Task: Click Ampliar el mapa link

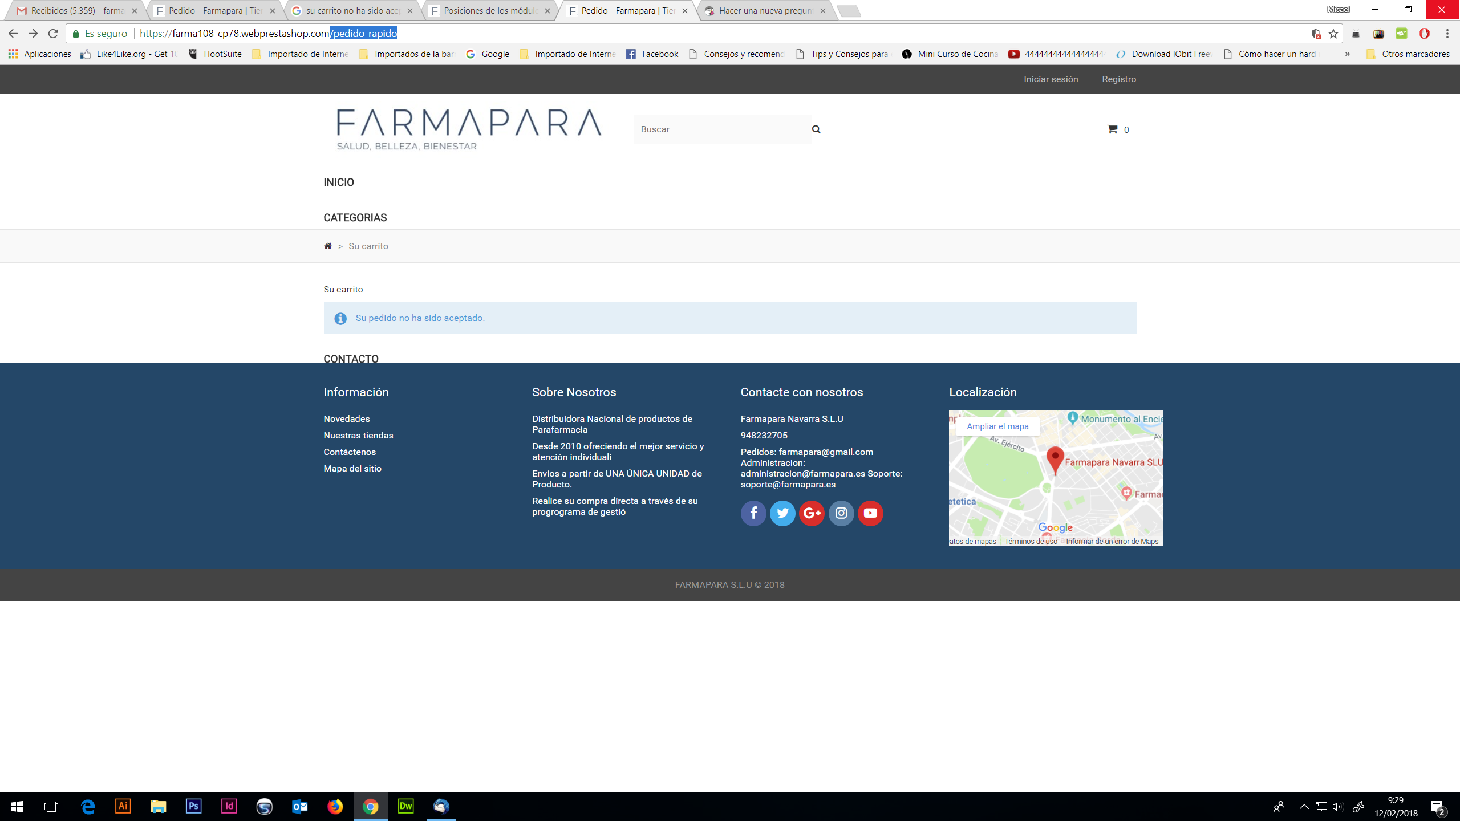Action: click(x=997, y=426)
